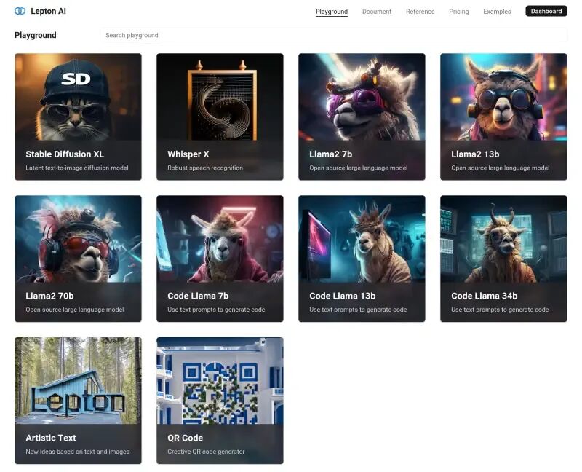The image size is (582, 472).
Task: Click 'Creative QR code generator' description
Action: click(x=206, y=452)
